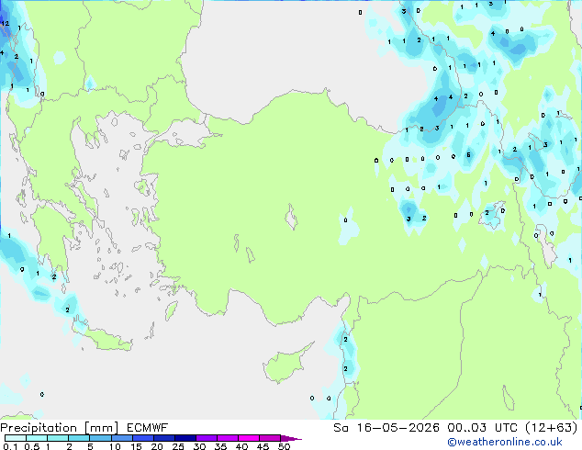
Task: Pick the 45–50 mm legend swatch
Action: tap(270, 438)
